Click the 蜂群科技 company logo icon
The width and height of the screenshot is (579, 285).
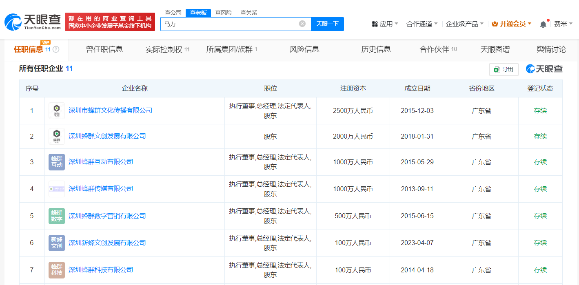(x=57, y=270)
